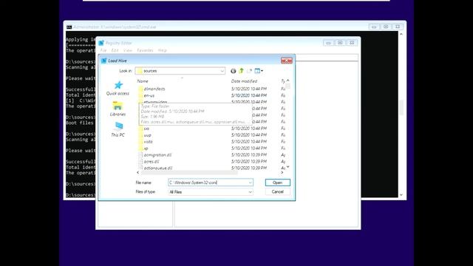Viewport: 473px width, 266px height.
Task: Open View menu in Registry Editor
Action: (128, 50)
